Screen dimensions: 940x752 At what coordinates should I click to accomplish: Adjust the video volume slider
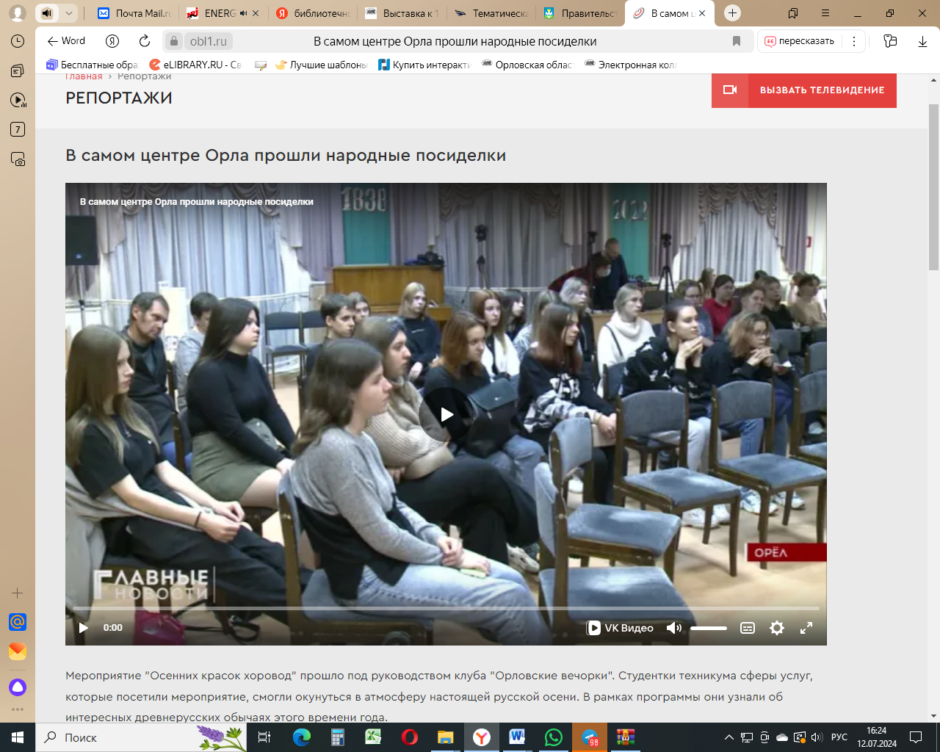[708, 628]
